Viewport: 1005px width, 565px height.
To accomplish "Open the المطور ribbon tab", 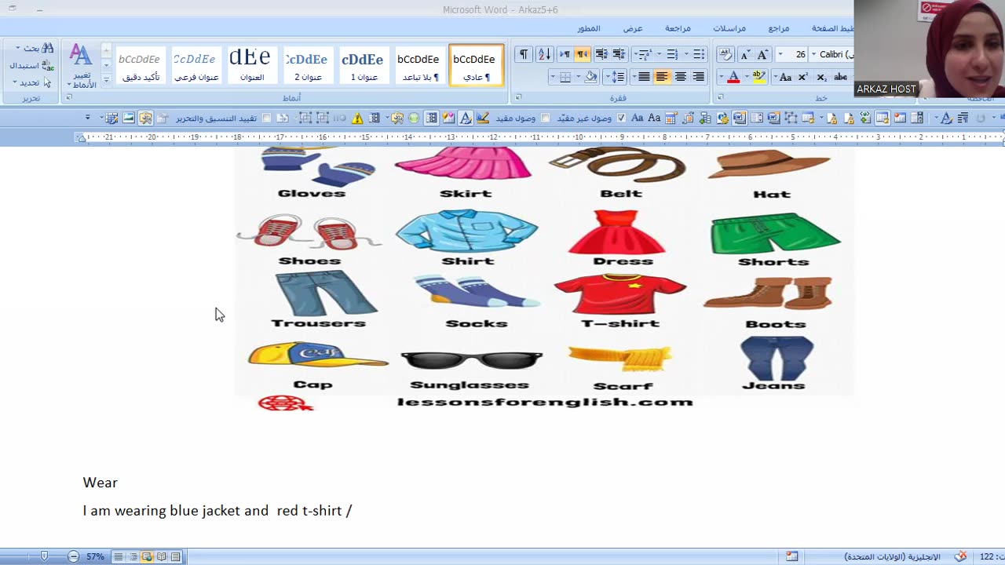I will (589, 28).
